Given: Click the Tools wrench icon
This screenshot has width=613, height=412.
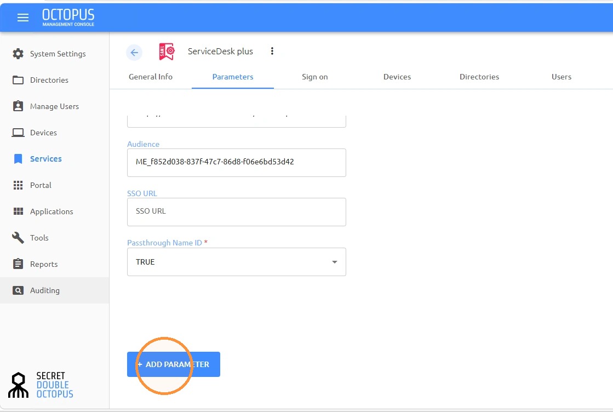Looking at the screenshot, I should click(18, 238).
